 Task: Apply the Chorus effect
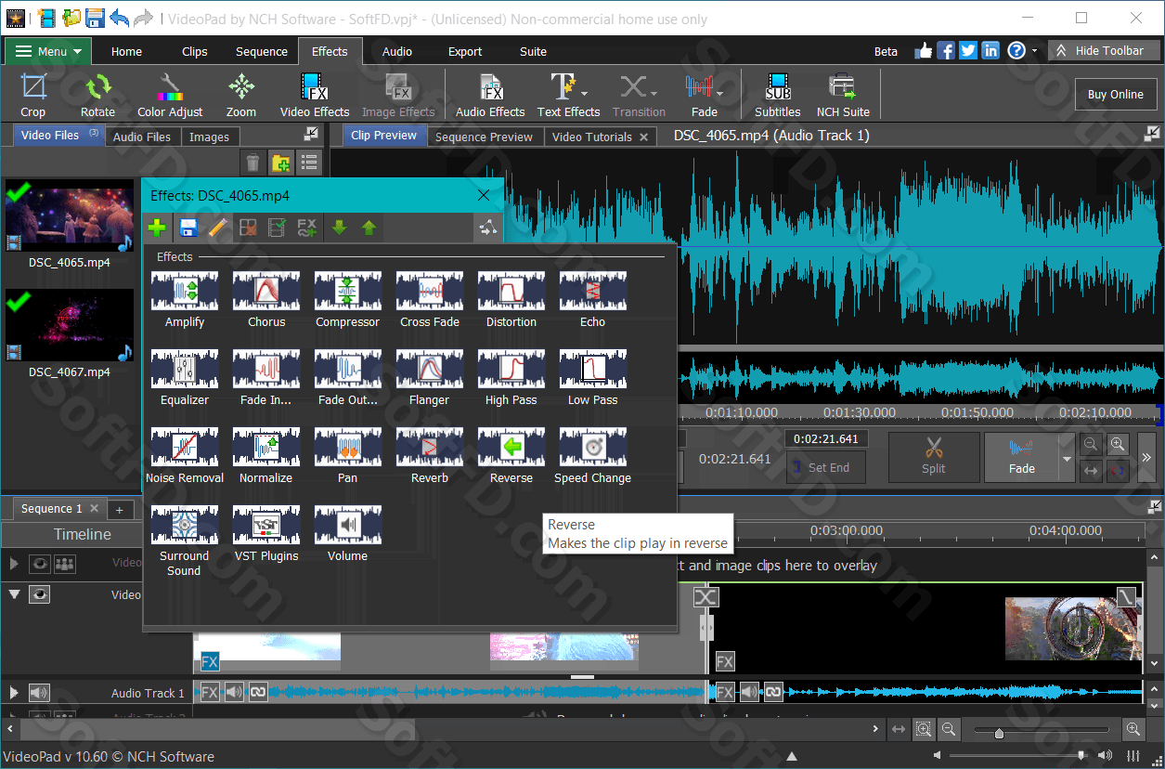point(266,300)
